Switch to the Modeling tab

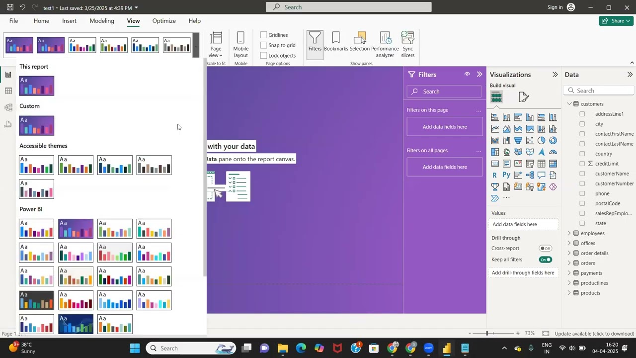pos(102,21)
